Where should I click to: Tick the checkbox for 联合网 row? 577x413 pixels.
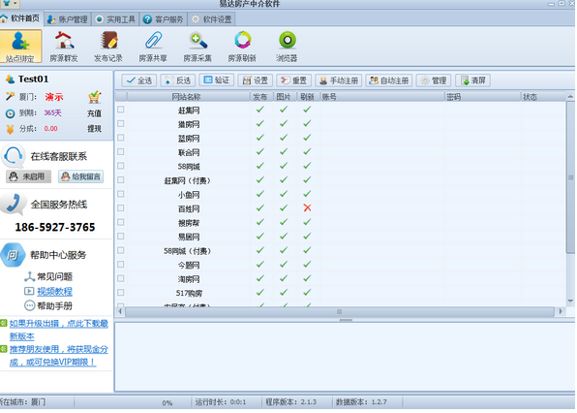121,152
